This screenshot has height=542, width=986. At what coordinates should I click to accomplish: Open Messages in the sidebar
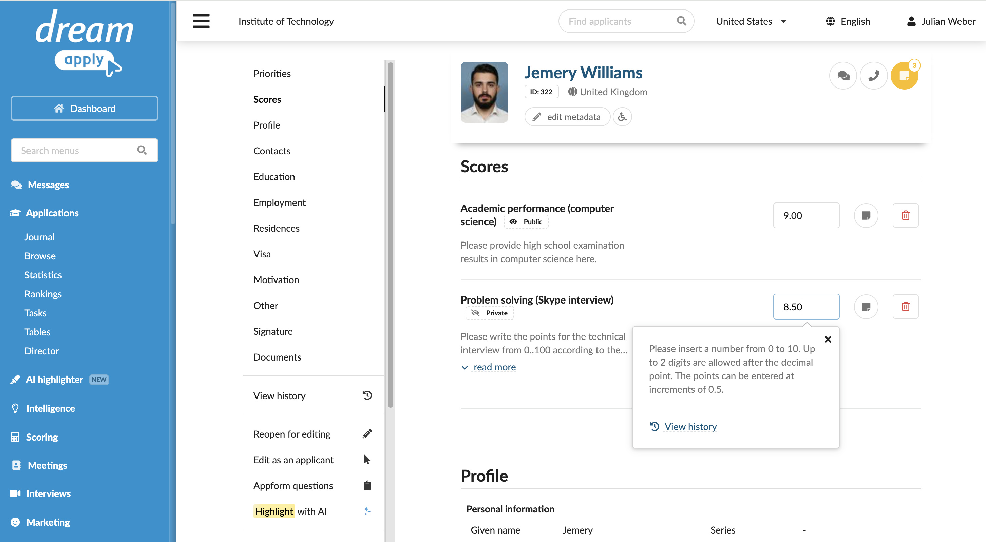click(48, 185)
